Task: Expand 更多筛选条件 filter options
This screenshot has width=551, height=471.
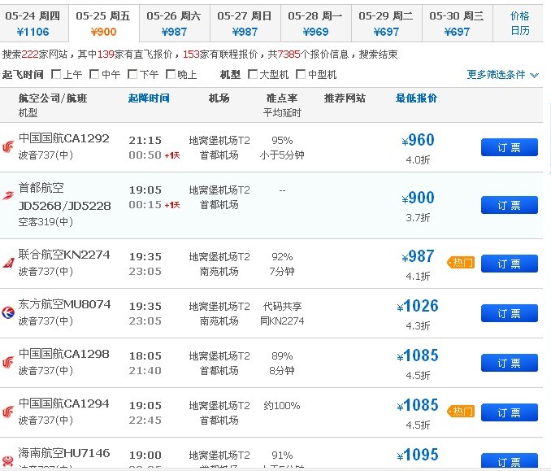Action: coord(502,75)
